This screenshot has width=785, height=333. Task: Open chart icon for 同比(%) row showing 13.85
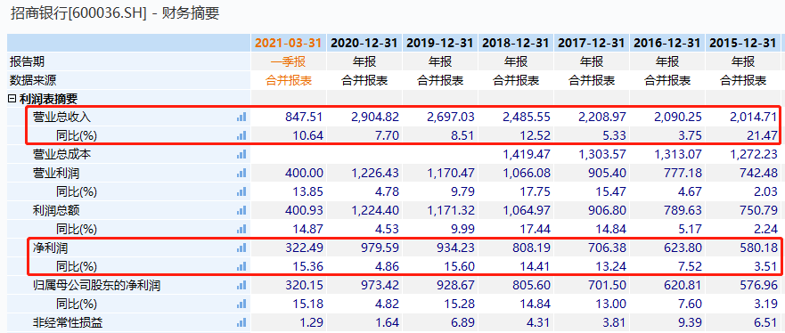tap(241, 192)
